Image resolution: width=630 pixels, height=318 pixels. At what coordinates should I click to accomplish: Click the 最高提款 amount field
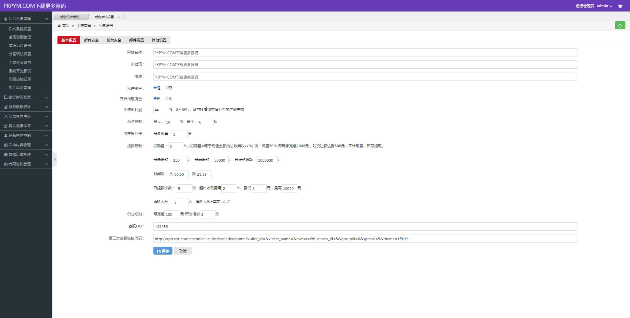click(221, 160)
